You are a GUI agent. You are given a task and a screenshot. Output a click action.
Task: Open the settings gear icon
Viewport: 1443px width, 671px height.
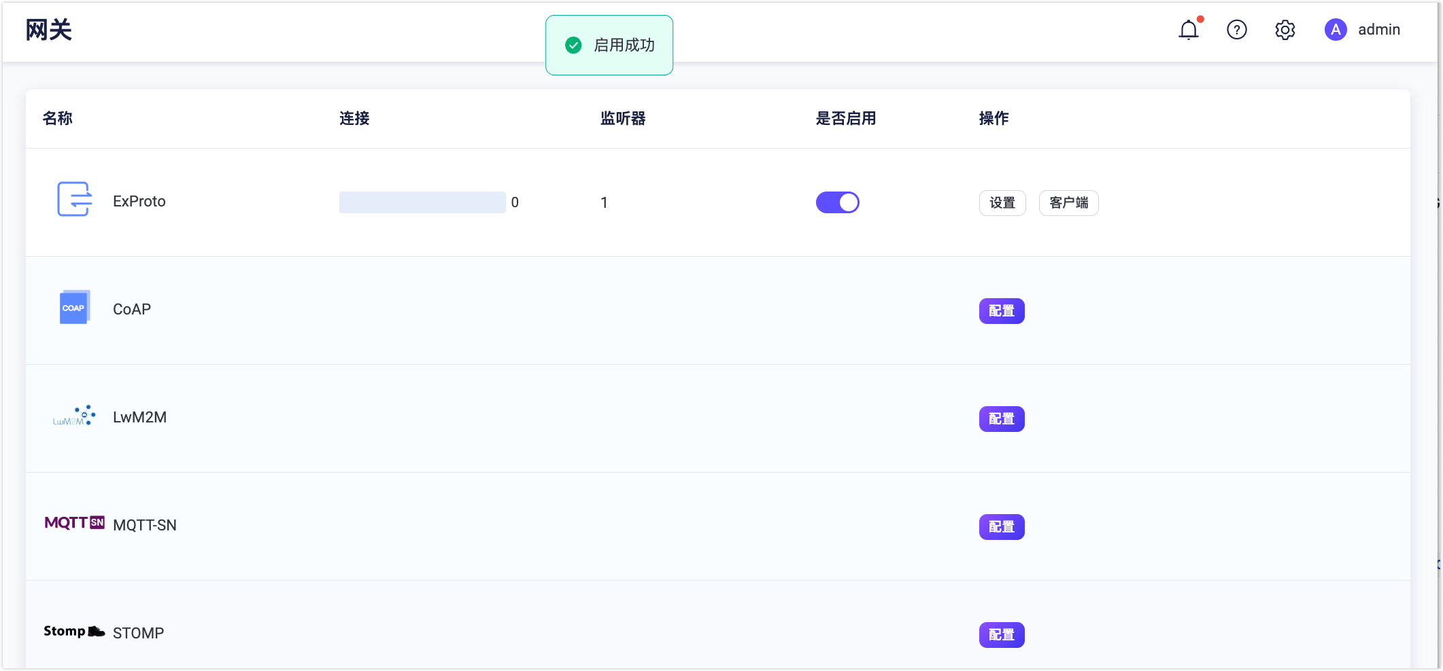coord(1285,30)
